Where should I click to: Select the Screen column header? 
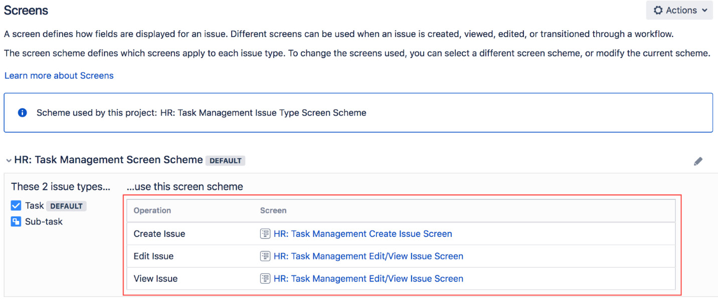(x=273, y=210)
